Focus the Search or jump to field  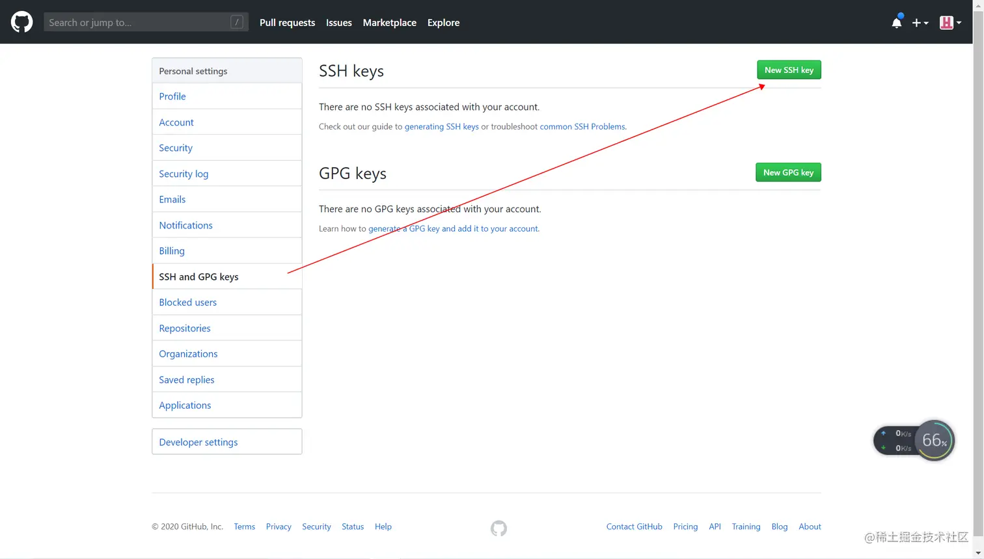pyautogui.click(x=146, y=22)
